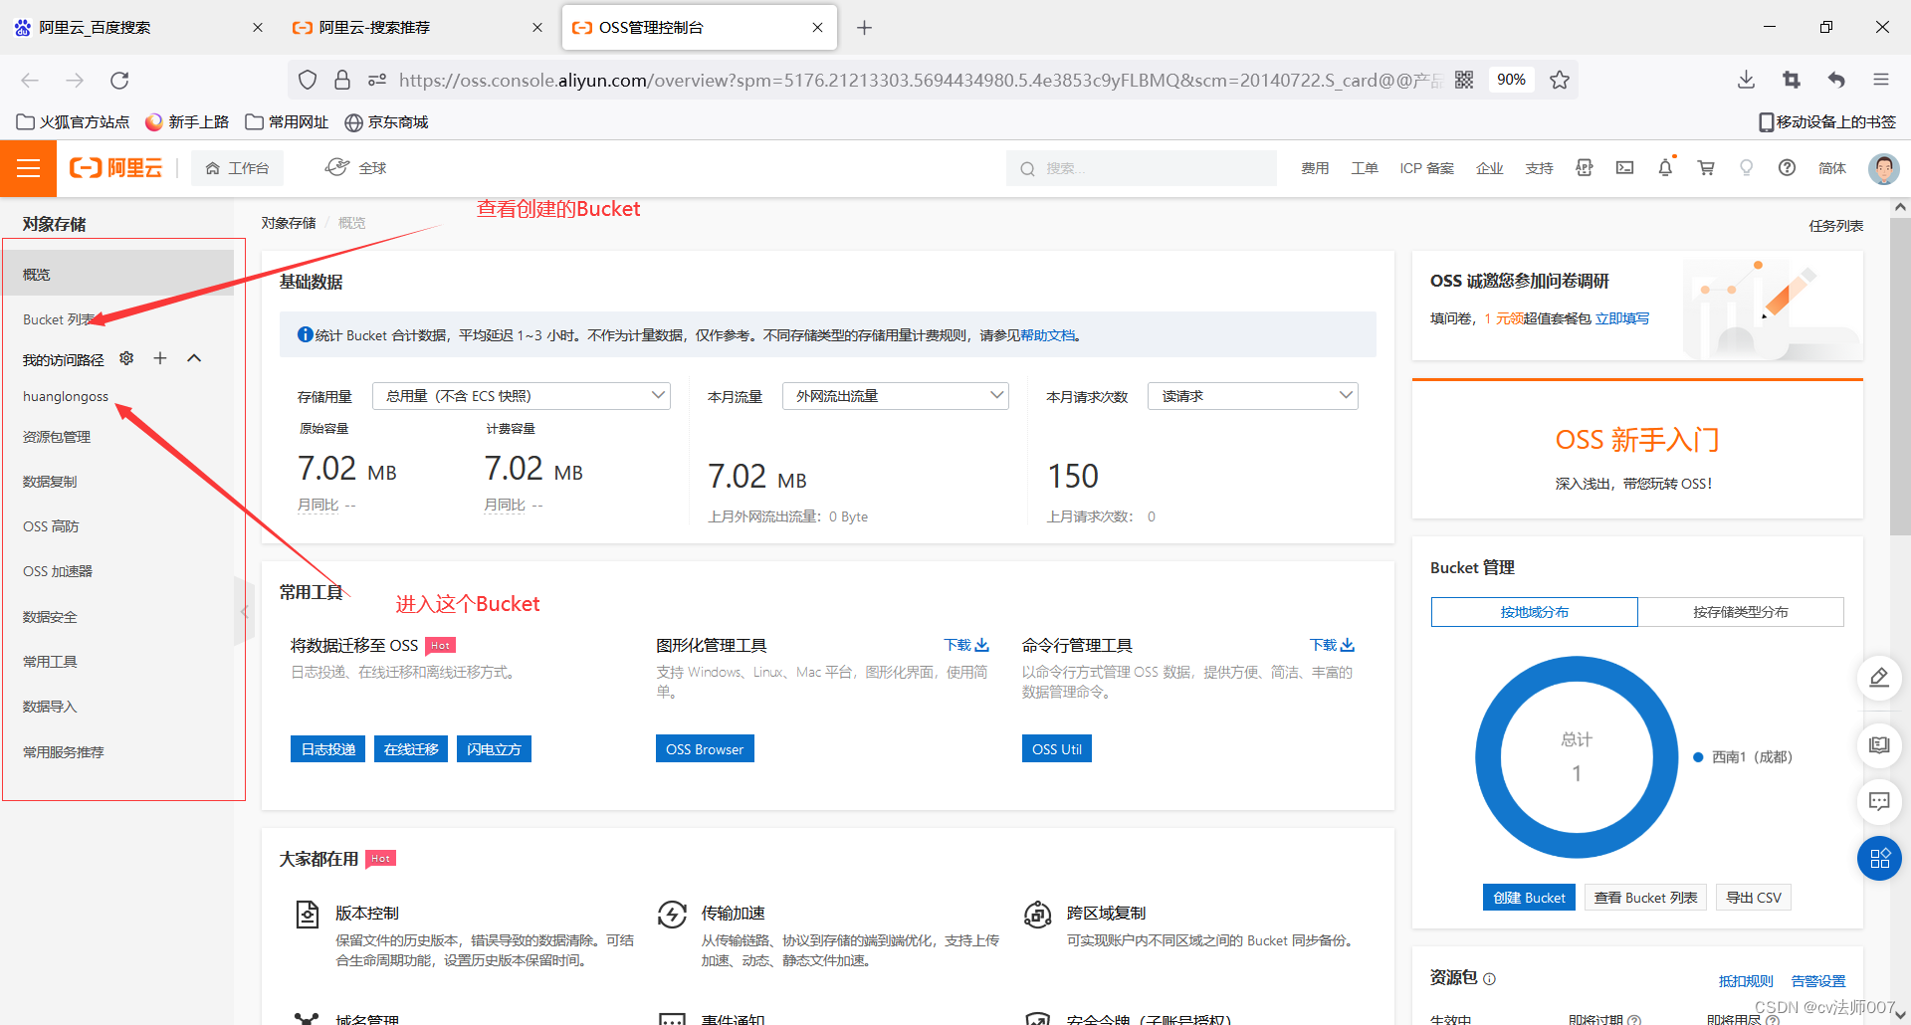The width and height of the screenshot is (1911, 1025).
Task: Open the Aliyun hamburger menu
Action: pyautogui.click(x=28, y=168)
